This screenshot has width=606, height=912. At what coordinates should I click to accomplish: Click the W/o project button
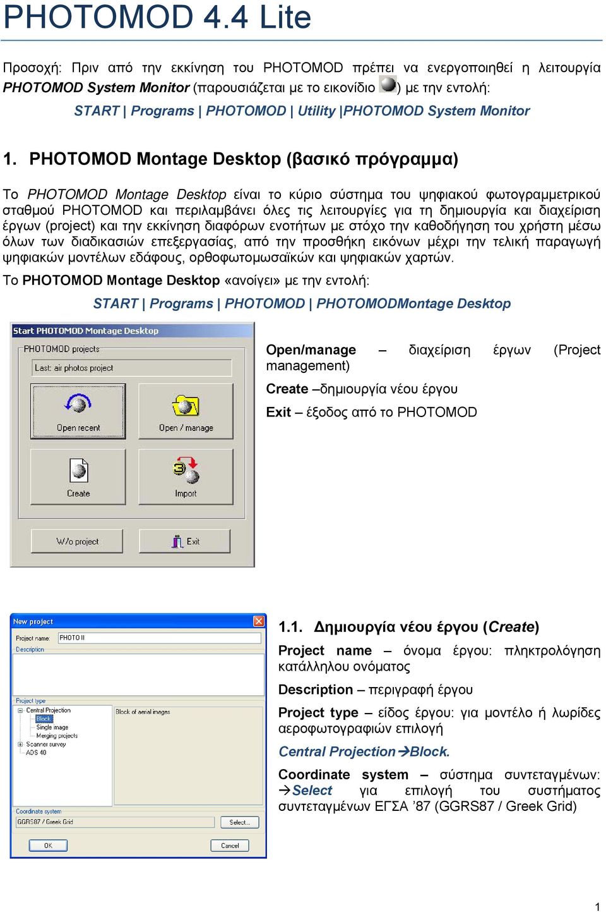tap(77, 541)
